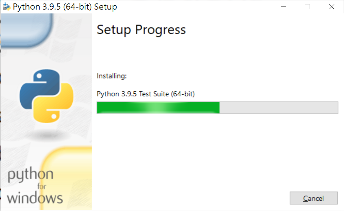The image size is (344, 211).
Task: Click the green filled portion of progress bar
Action: click(158, 108)
